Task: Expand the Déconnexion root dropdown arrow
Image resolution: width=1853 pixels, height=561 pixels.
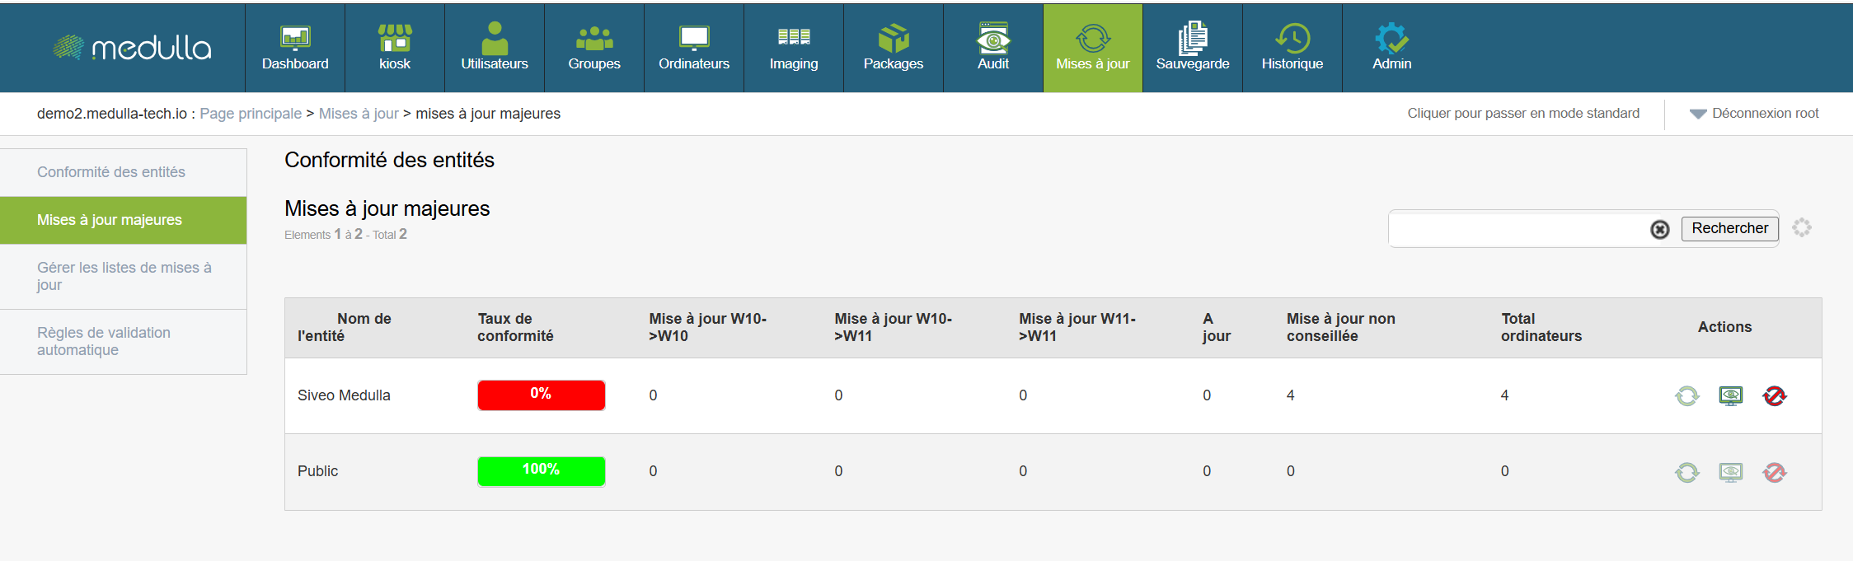Action: (1697, 115)
